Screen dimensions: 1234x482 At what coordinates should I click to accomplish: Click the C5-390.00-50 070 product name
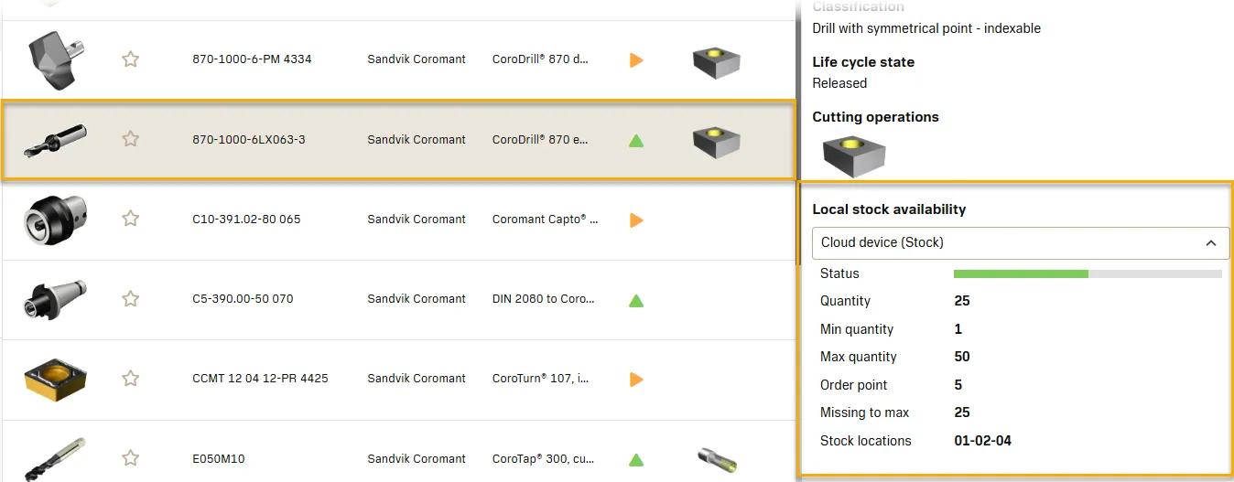click(x=243, y=299)
